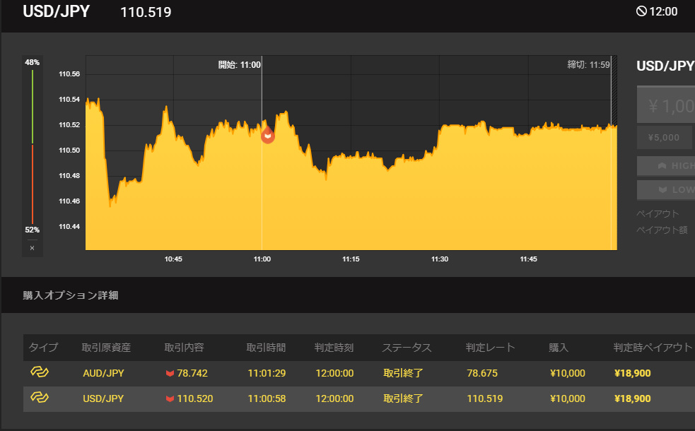The height and width of the screenshot is (431, 695).
Task: Close the sentiment bar with the small x
Action: [x=32, y=248]
